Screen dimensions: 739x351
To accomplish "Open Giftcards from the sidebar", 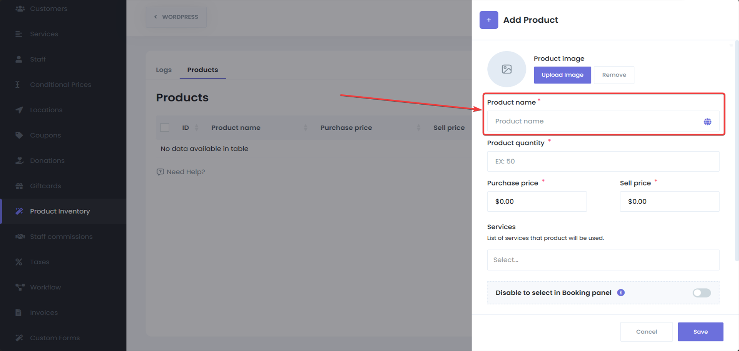I will point(45,186).
